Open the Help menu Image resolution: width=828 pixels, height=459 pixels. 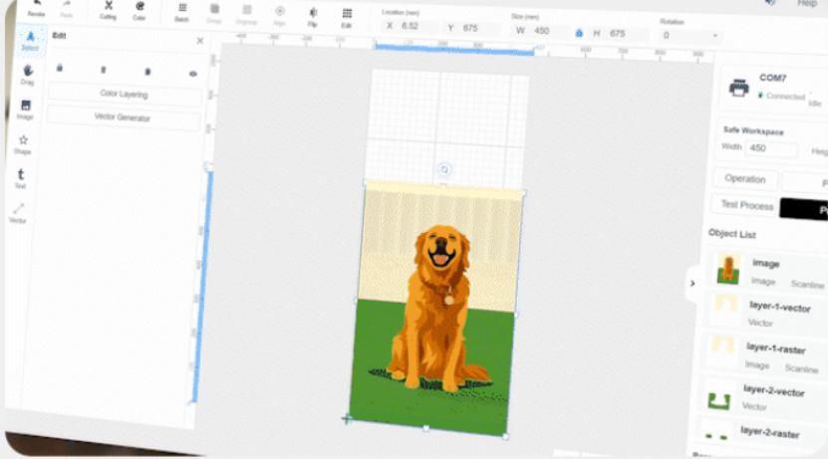coord(807,4)
